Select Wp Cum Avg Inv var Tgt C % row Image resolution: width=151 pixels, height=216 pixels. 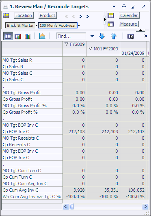pyautogui.click(x=32, y=197)
